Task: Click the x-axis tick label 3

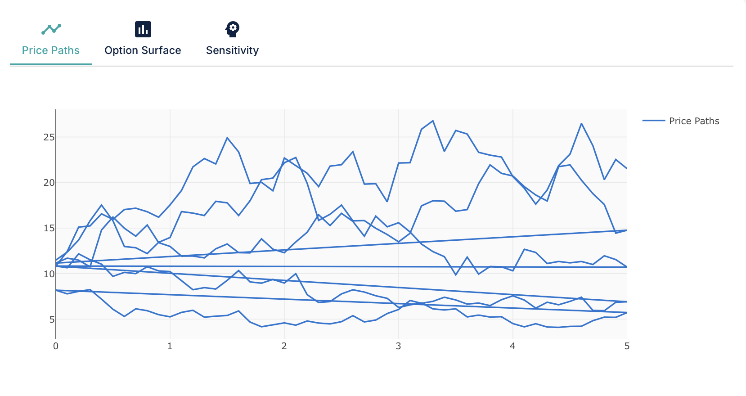Action: 399,346
